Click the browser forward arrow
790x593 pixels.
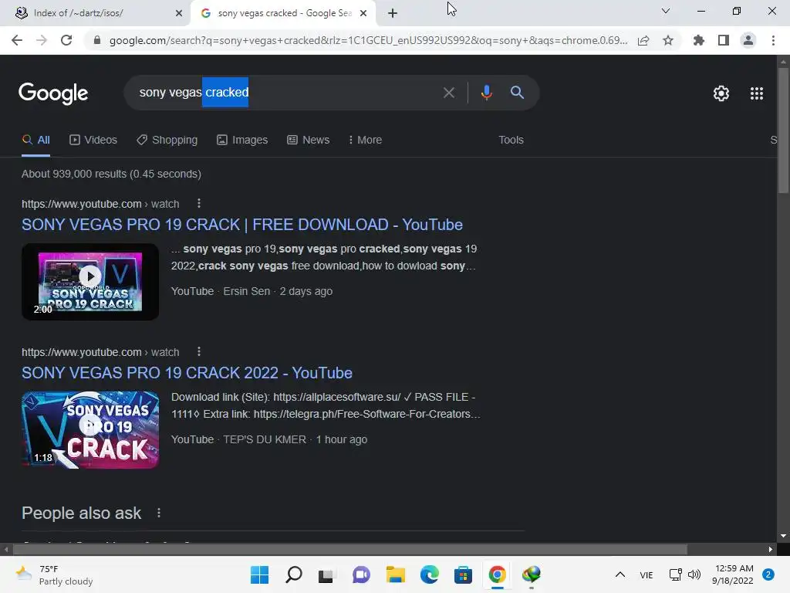click(x=42, y=40)
